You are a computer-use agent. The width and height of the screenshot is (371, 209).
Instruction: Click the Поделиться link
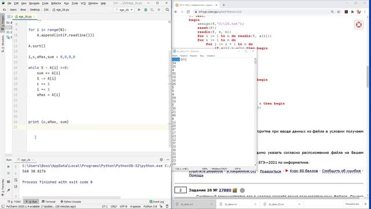click(x=270, y=171)
